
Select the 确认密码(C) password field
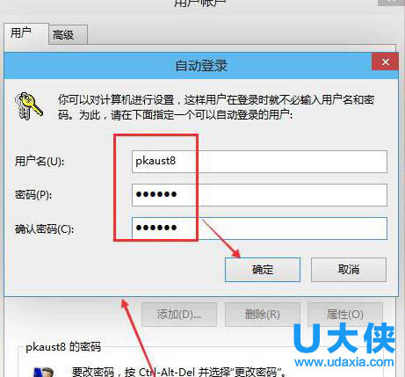259,228
